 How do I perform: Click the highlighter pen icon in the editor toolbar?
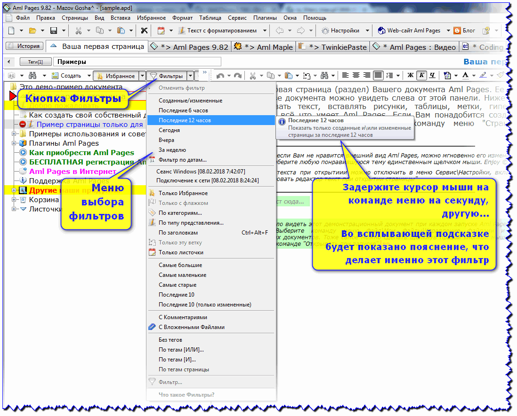483,75
